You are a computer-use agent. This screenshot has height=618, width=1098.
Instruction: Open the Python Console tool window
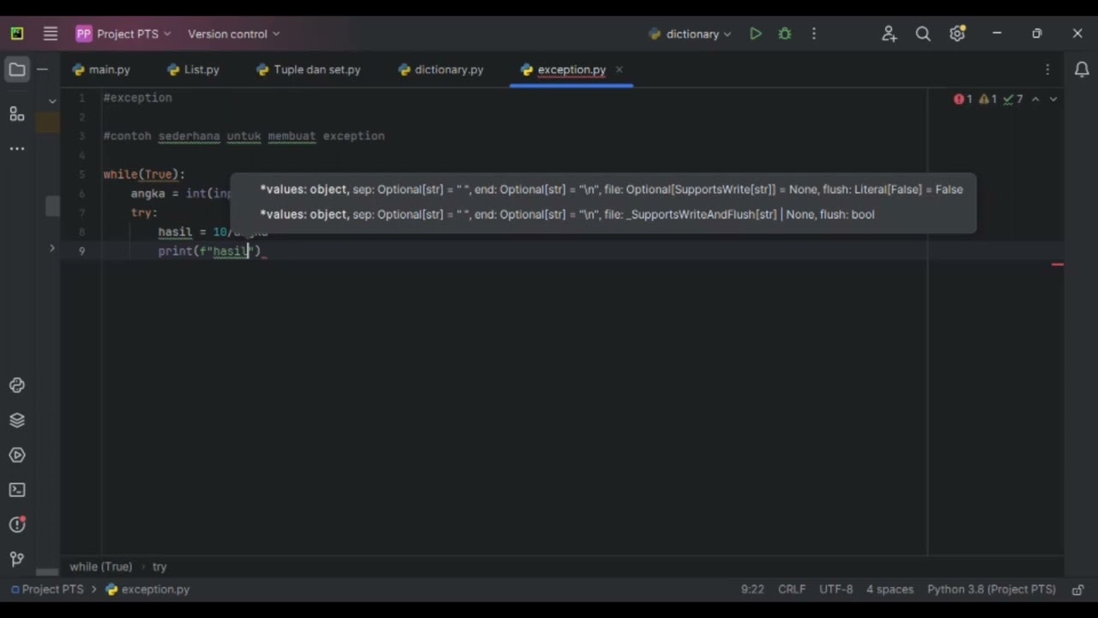pyautogui.click(x=17, y=385)
